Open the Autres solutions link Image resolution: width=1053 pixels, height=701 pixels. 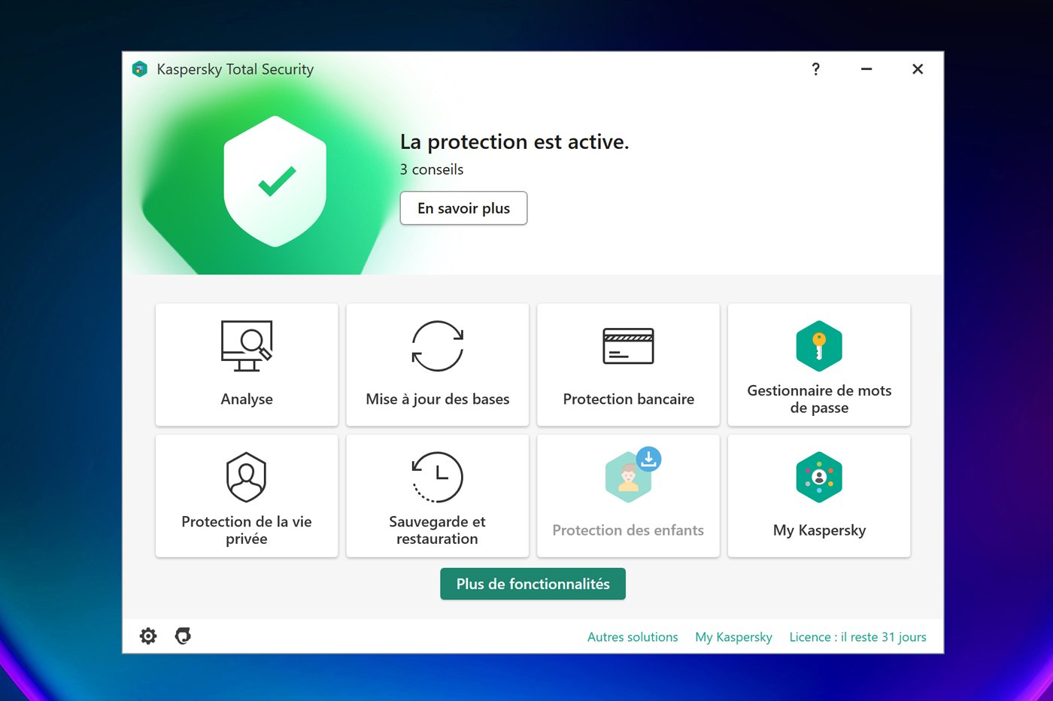pyautogui.click(x=633, y=637)
